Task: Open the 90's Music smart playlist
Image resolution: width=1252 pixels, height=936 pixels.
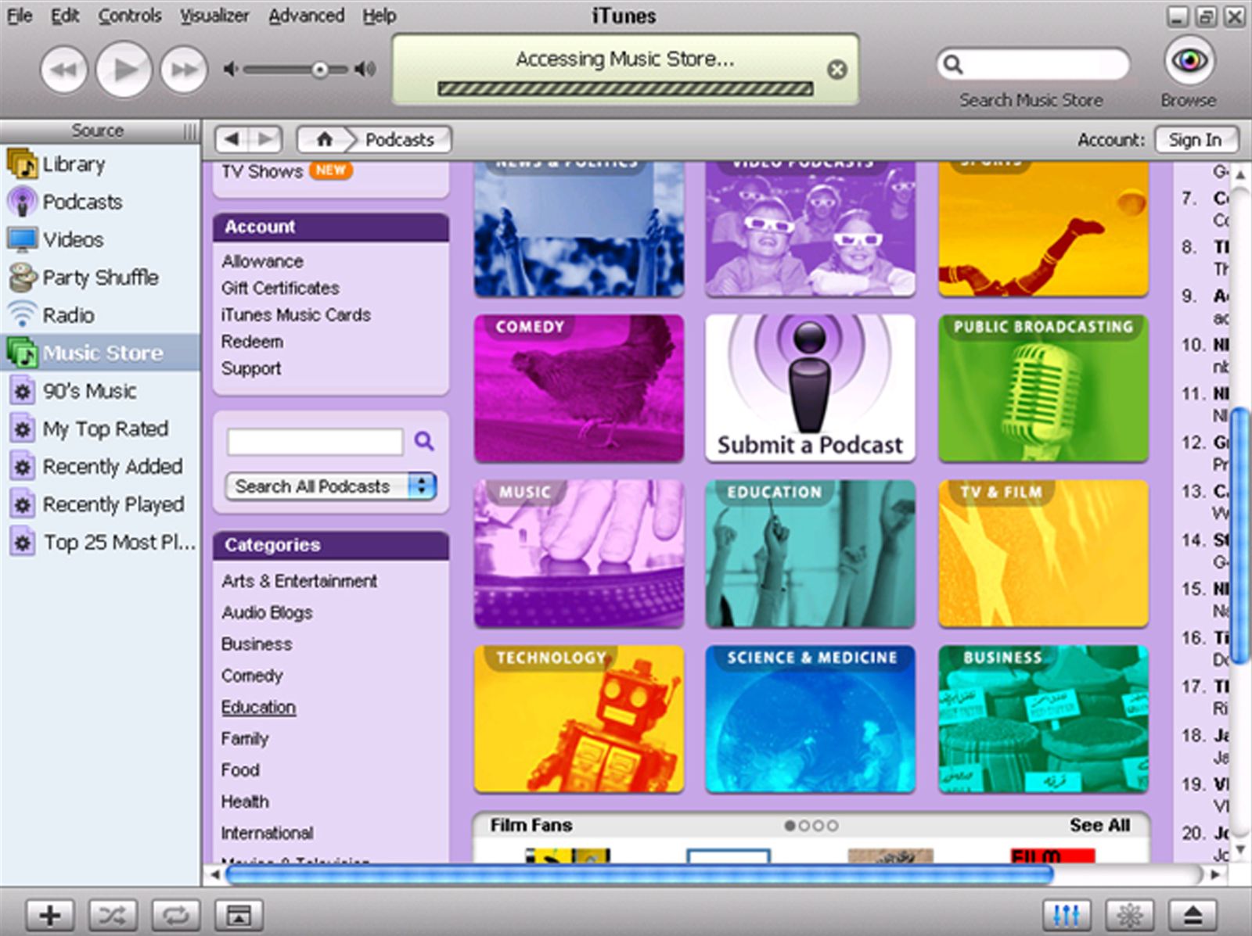Action: (x=100, y=391)
